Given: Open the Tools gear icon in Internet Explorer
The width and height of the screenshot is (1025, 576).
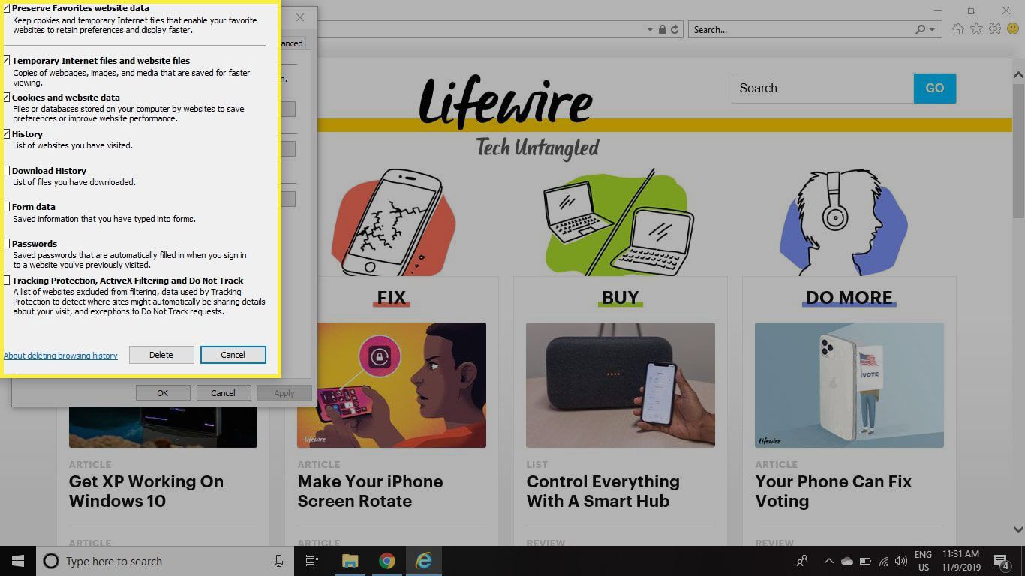Looking at the screenshot, I should tap(995, 29).
